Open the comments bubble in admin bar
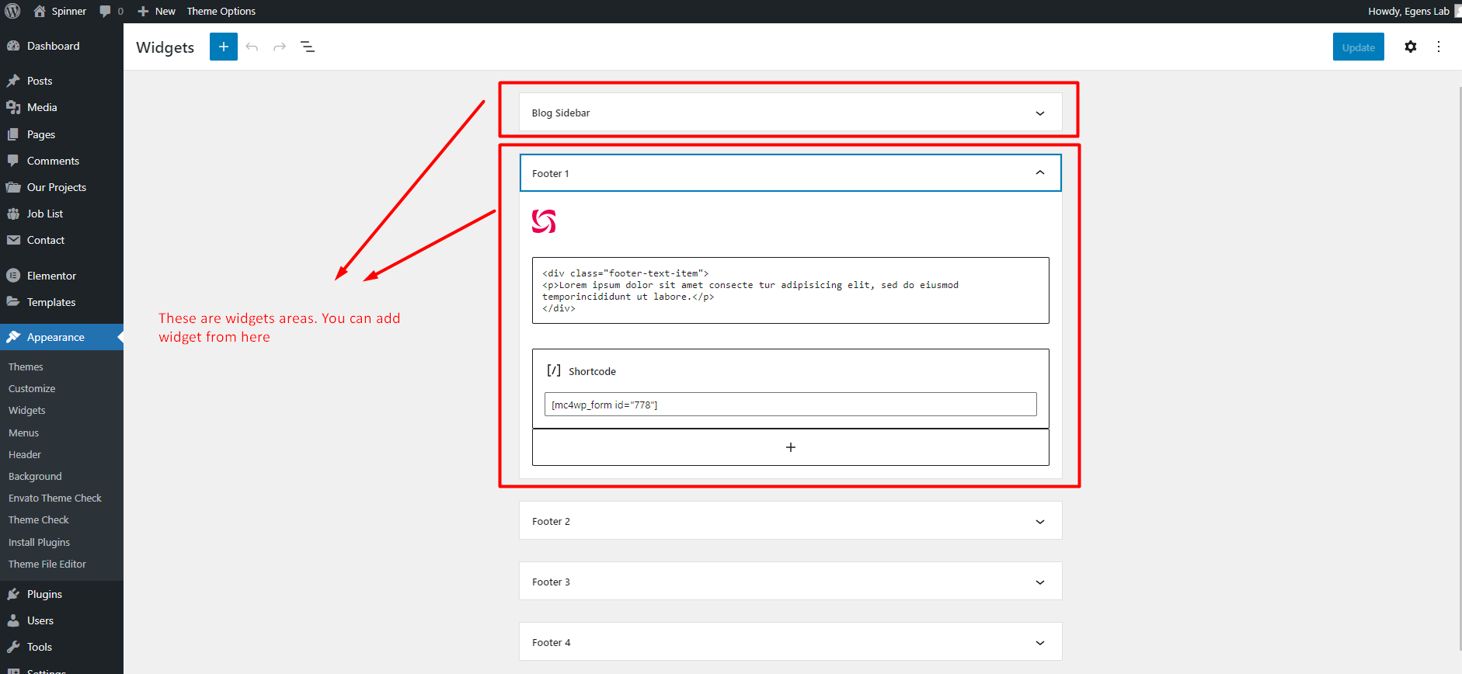The image size is (1462, 674). pos(111,11)
